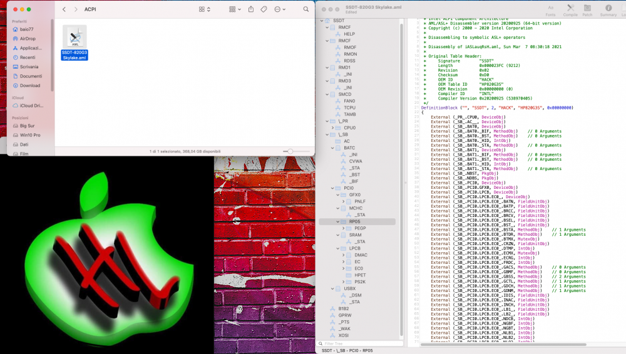Open baio77 home in Finder sidebar
Screen dimensions: 626x354
[x=27, y=29]
